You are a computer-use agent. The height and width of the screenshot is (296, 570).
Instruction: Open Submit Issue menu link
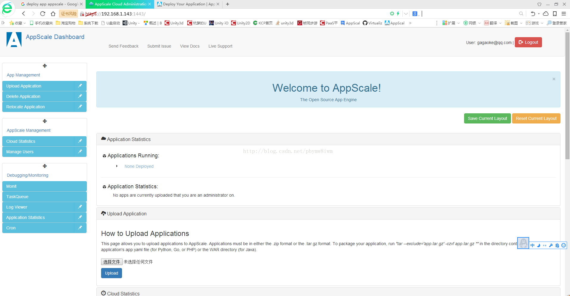pos(159,46)
